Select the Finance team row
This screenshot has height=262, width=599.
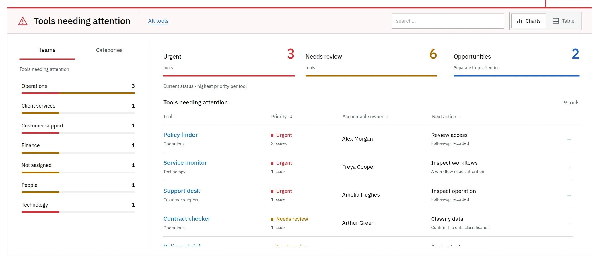click(x=78, y=148)
